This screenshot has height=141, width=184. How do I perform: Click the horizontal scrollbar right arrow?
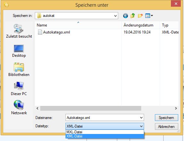coord(176,108)
